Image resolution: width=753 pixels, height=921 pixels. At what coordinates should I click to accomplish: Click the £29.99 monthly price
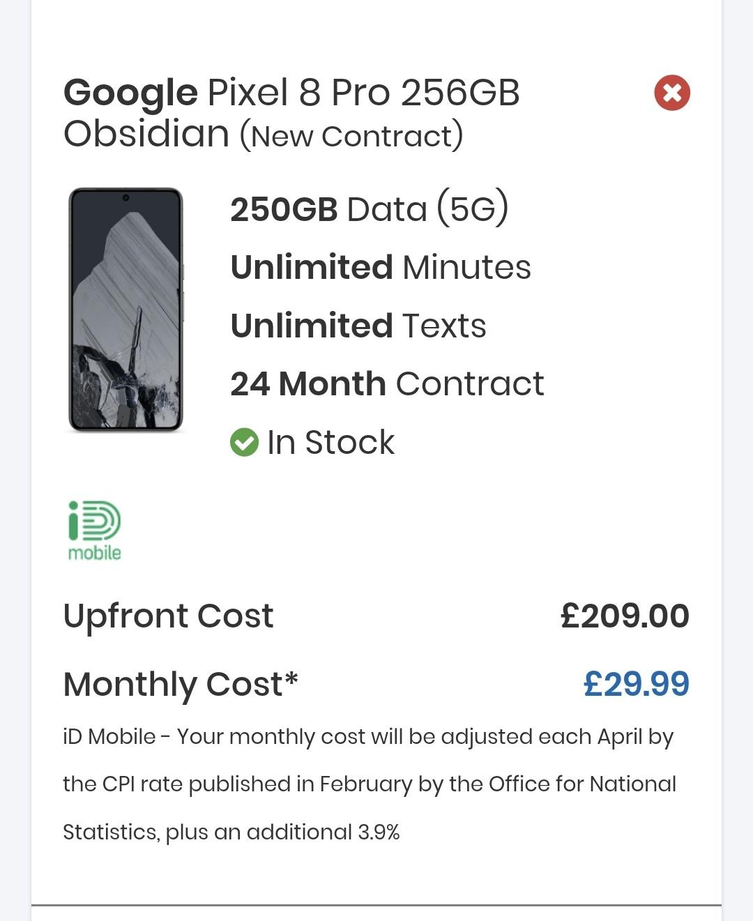(x=636, y=683)
